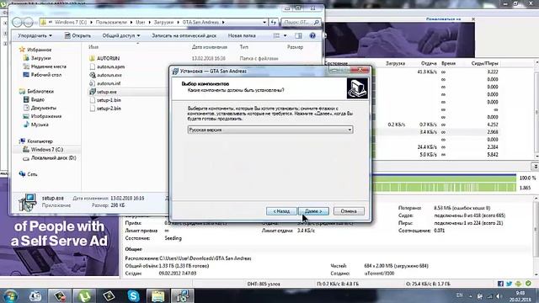The width and height of the screenshot is (539, 303).
Task: Open the Упорядочить menu in Explorer
Action: point(35,35)
